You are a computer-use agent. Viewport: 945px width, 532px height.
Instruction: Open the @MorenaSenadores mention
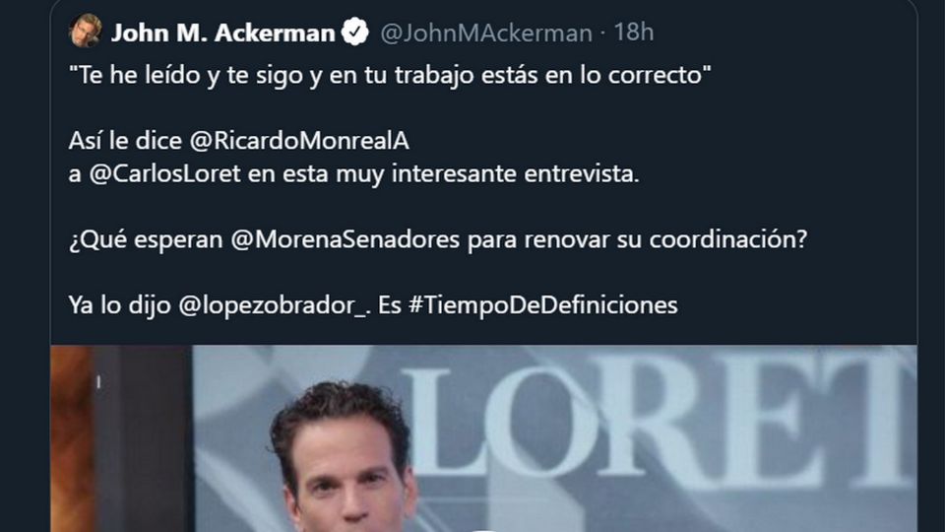tap(346, 239)
